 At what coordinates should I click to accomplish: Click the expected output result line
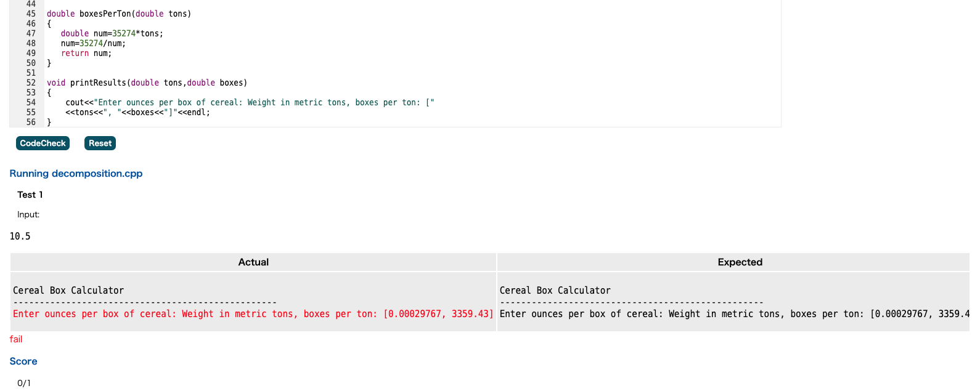tap(735, 314)
